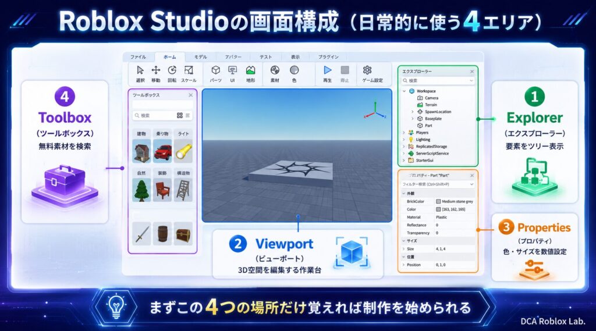This screenshot has height=331, width=596.
Task: Expand the StarterGui node
Action: click(404, 161)
